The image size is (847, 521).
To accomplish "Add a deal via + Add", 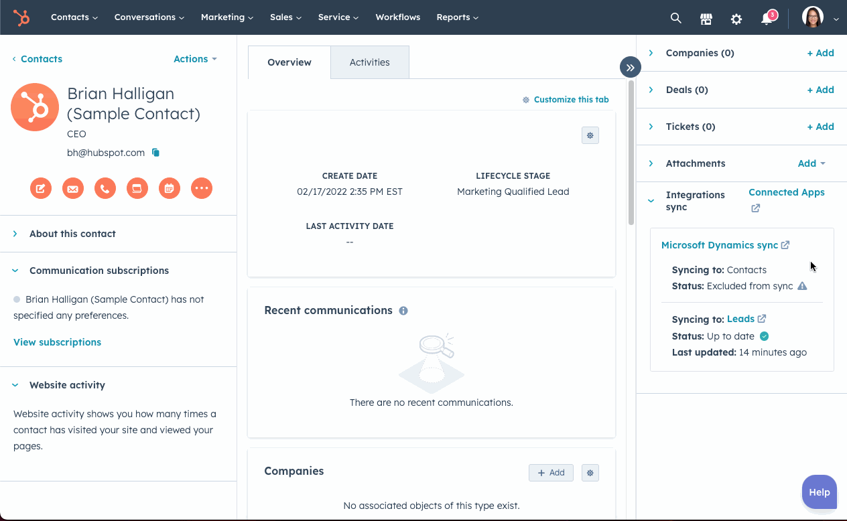I will coord(820,90).
